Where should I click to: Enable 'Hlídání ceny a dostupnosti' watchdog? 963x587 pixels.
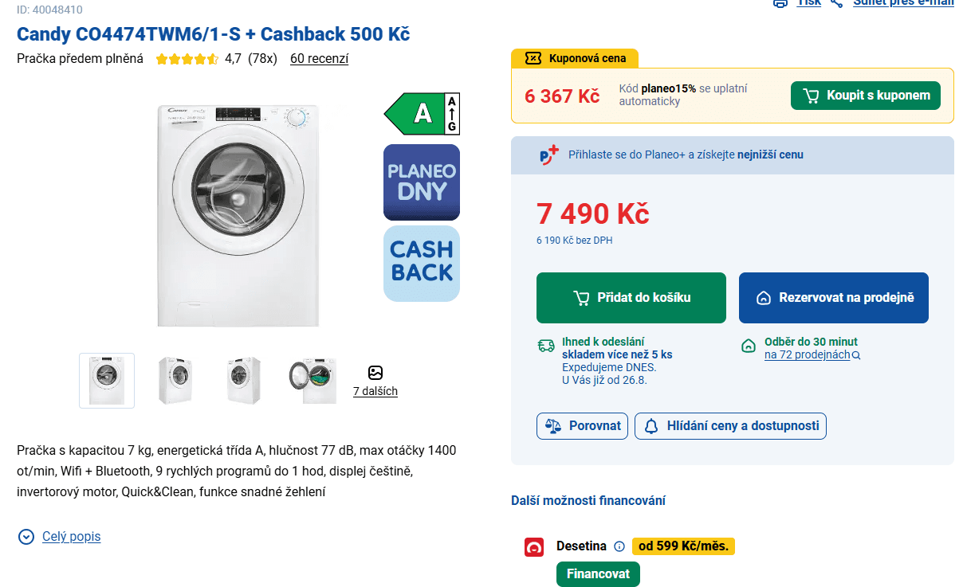click(x=730, y=426)
